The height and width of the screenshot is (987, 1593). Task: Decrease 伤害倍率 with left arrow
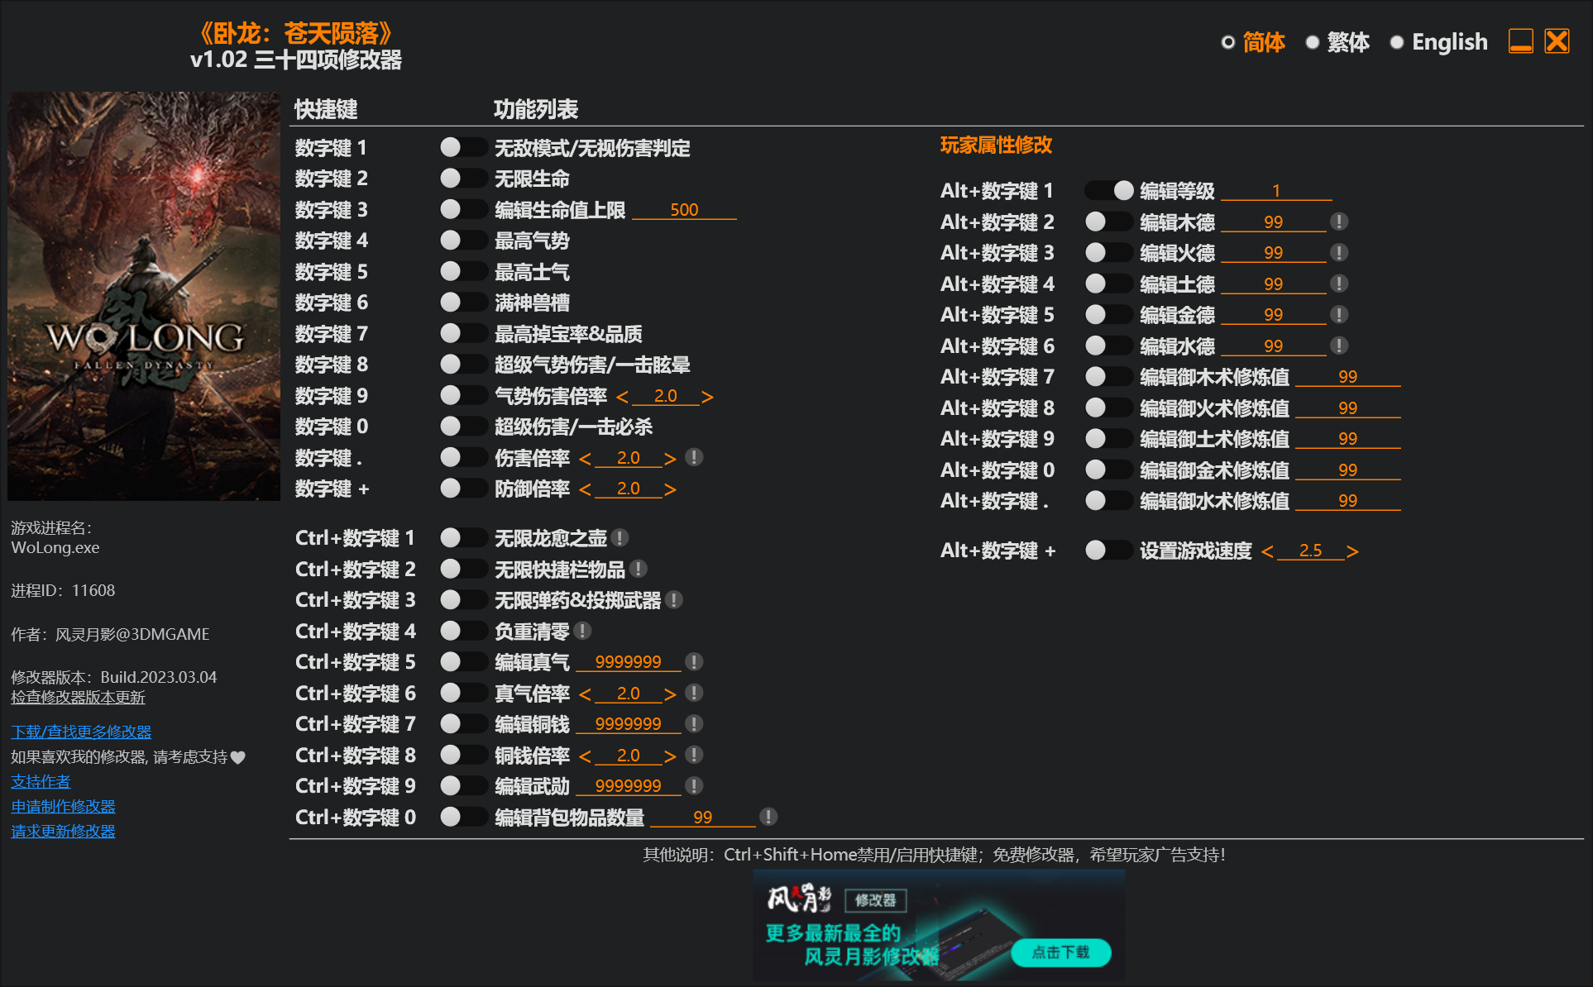point(585,459)
